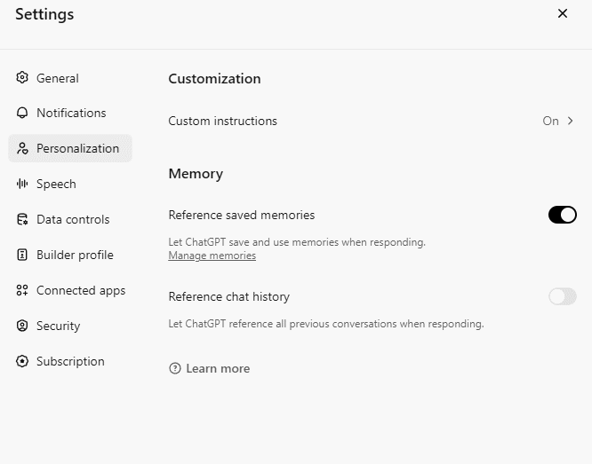The image size is (592, 464).
Task: Click the Connected apps grid icon
Action: click(22, 290)
